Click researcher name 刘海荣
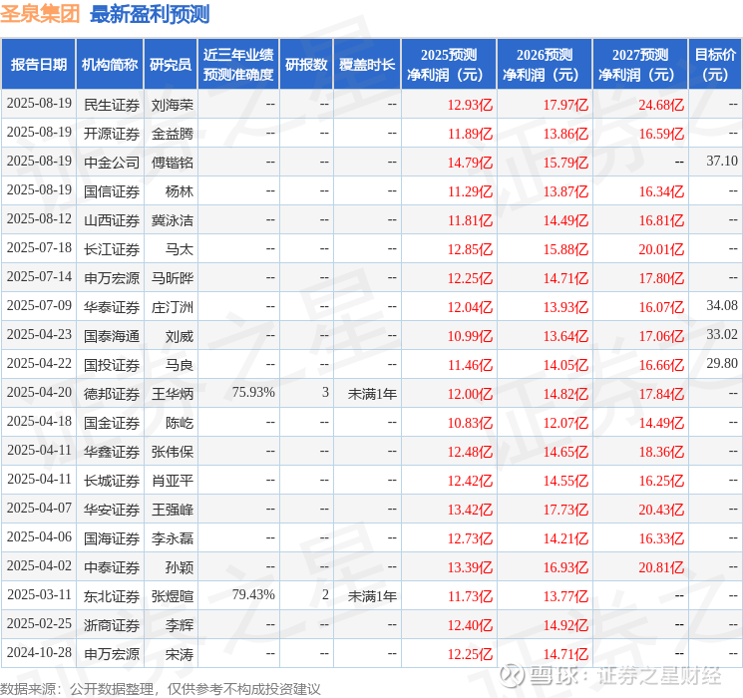Screen dimensions: 743x698 pos(173,105)
